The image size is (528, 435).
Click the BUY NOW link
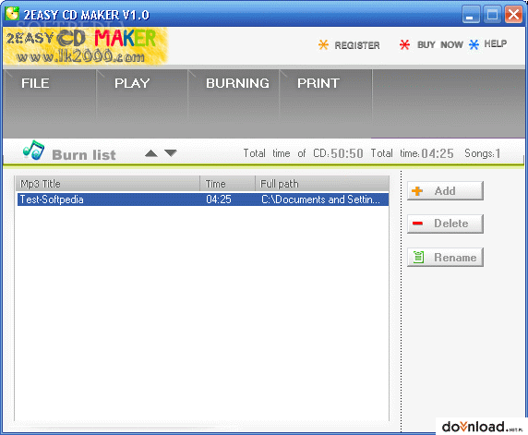tap(440, 44)
